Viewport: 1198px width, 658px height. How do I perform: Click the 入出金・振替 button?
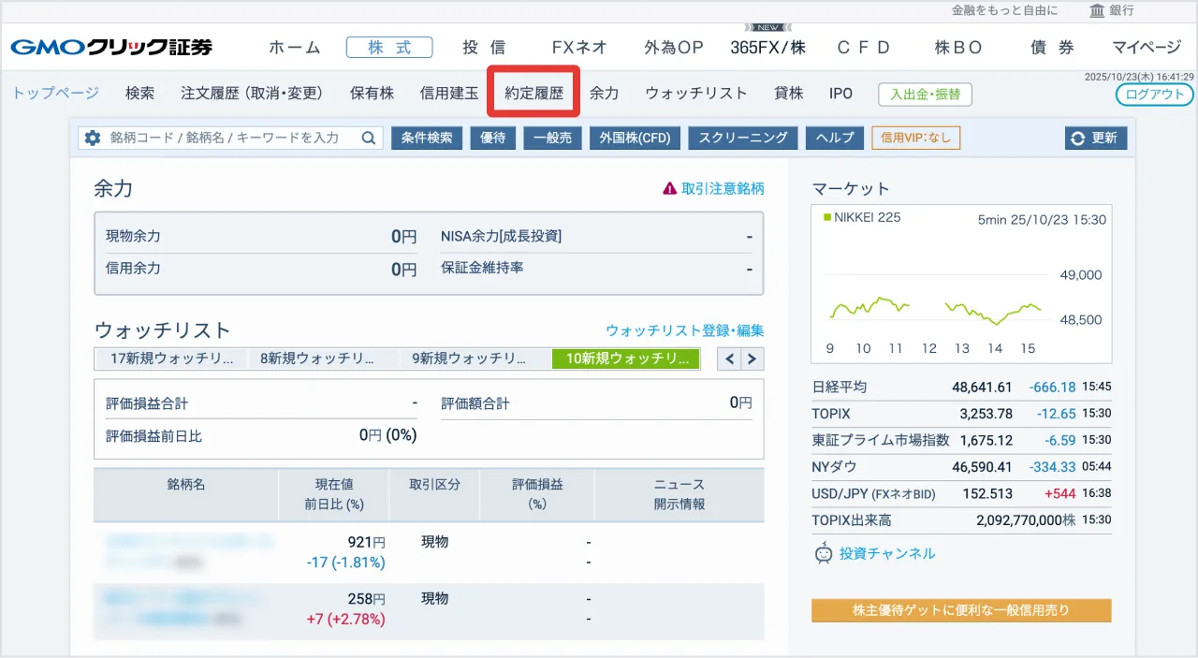925,95
